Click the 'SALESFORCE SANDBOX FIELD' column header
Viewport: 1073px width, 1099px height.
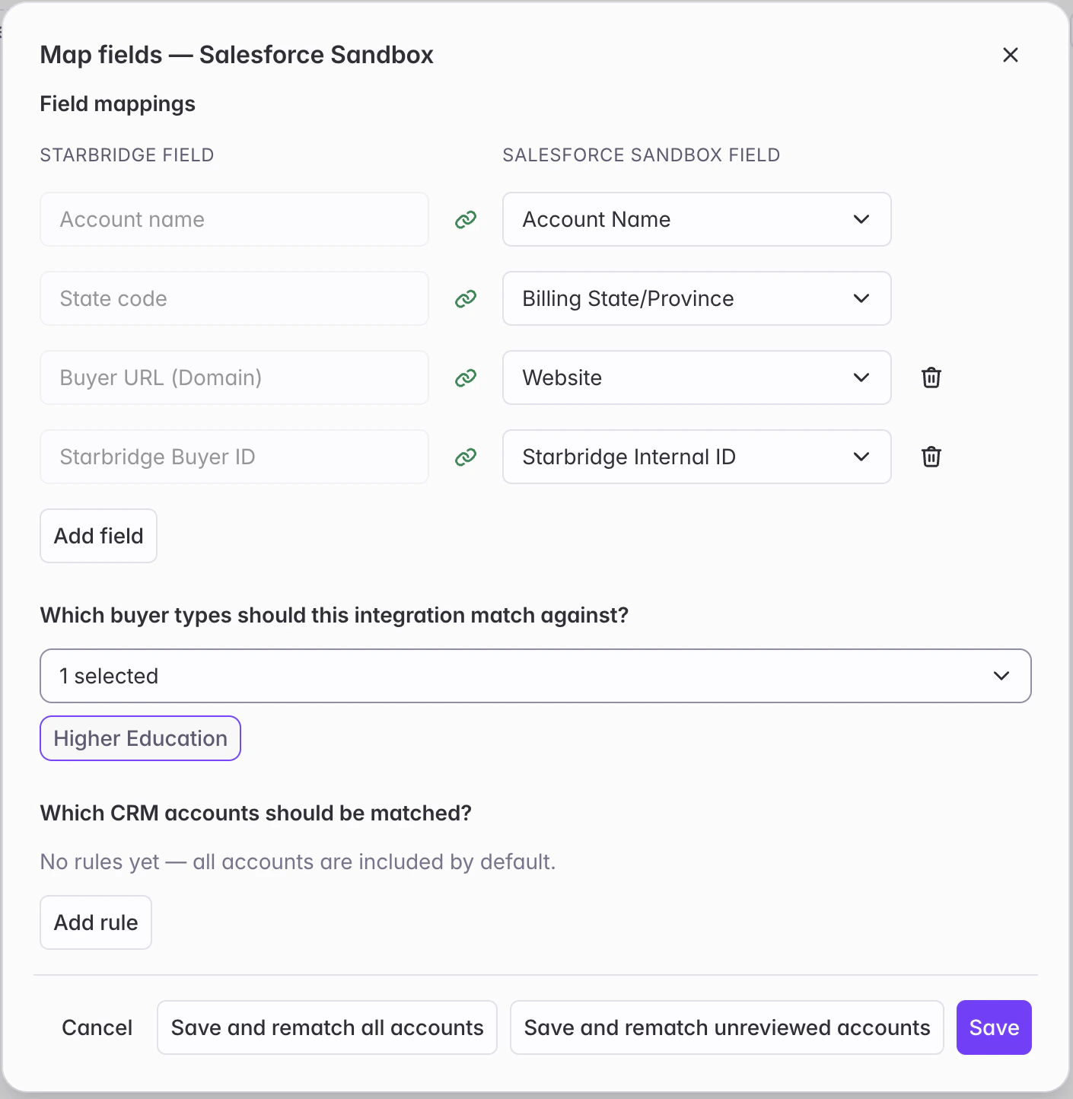tap(642, 155)
